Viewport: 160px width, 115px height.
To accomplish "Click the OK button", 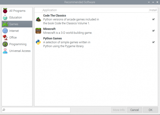I will (150, 110).
